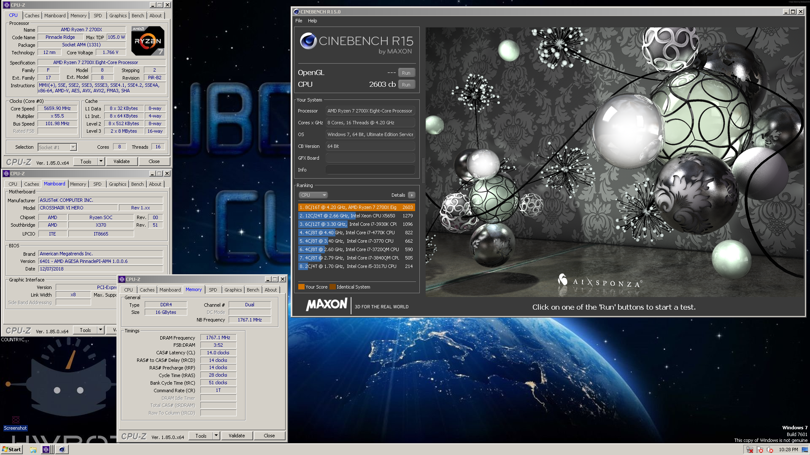Open the Screenshot desktop shortcut

coord(16,423)
